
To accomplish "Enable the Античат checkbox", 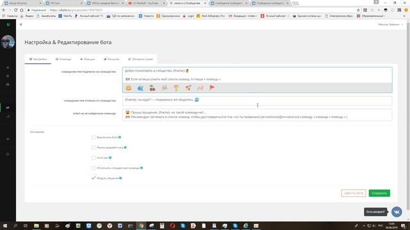I will click(94, 158).
